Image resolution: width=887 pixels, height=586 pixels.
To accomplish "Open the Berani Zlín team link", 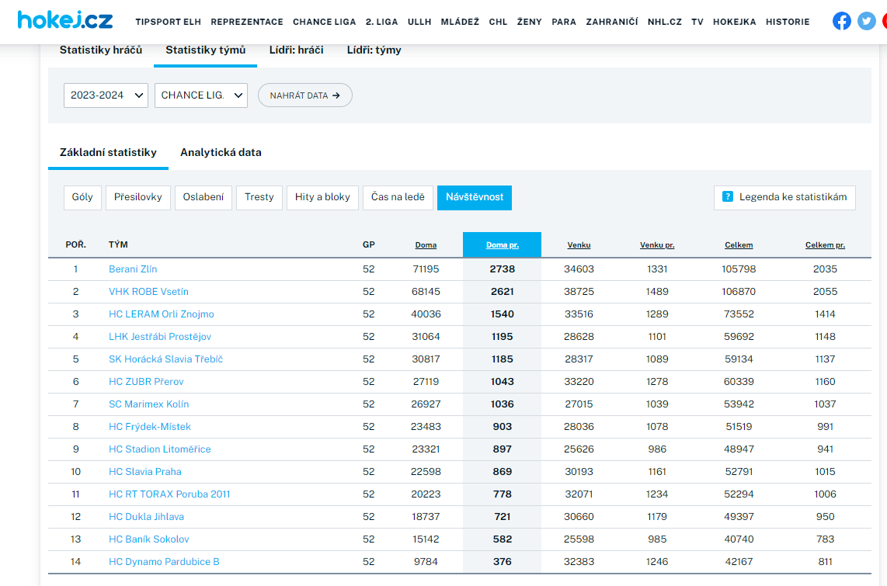I will pyautogui.click(x=133, y=269).
